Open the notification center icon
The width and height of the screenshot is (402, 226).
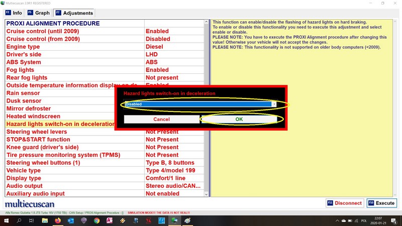(394, 220)
